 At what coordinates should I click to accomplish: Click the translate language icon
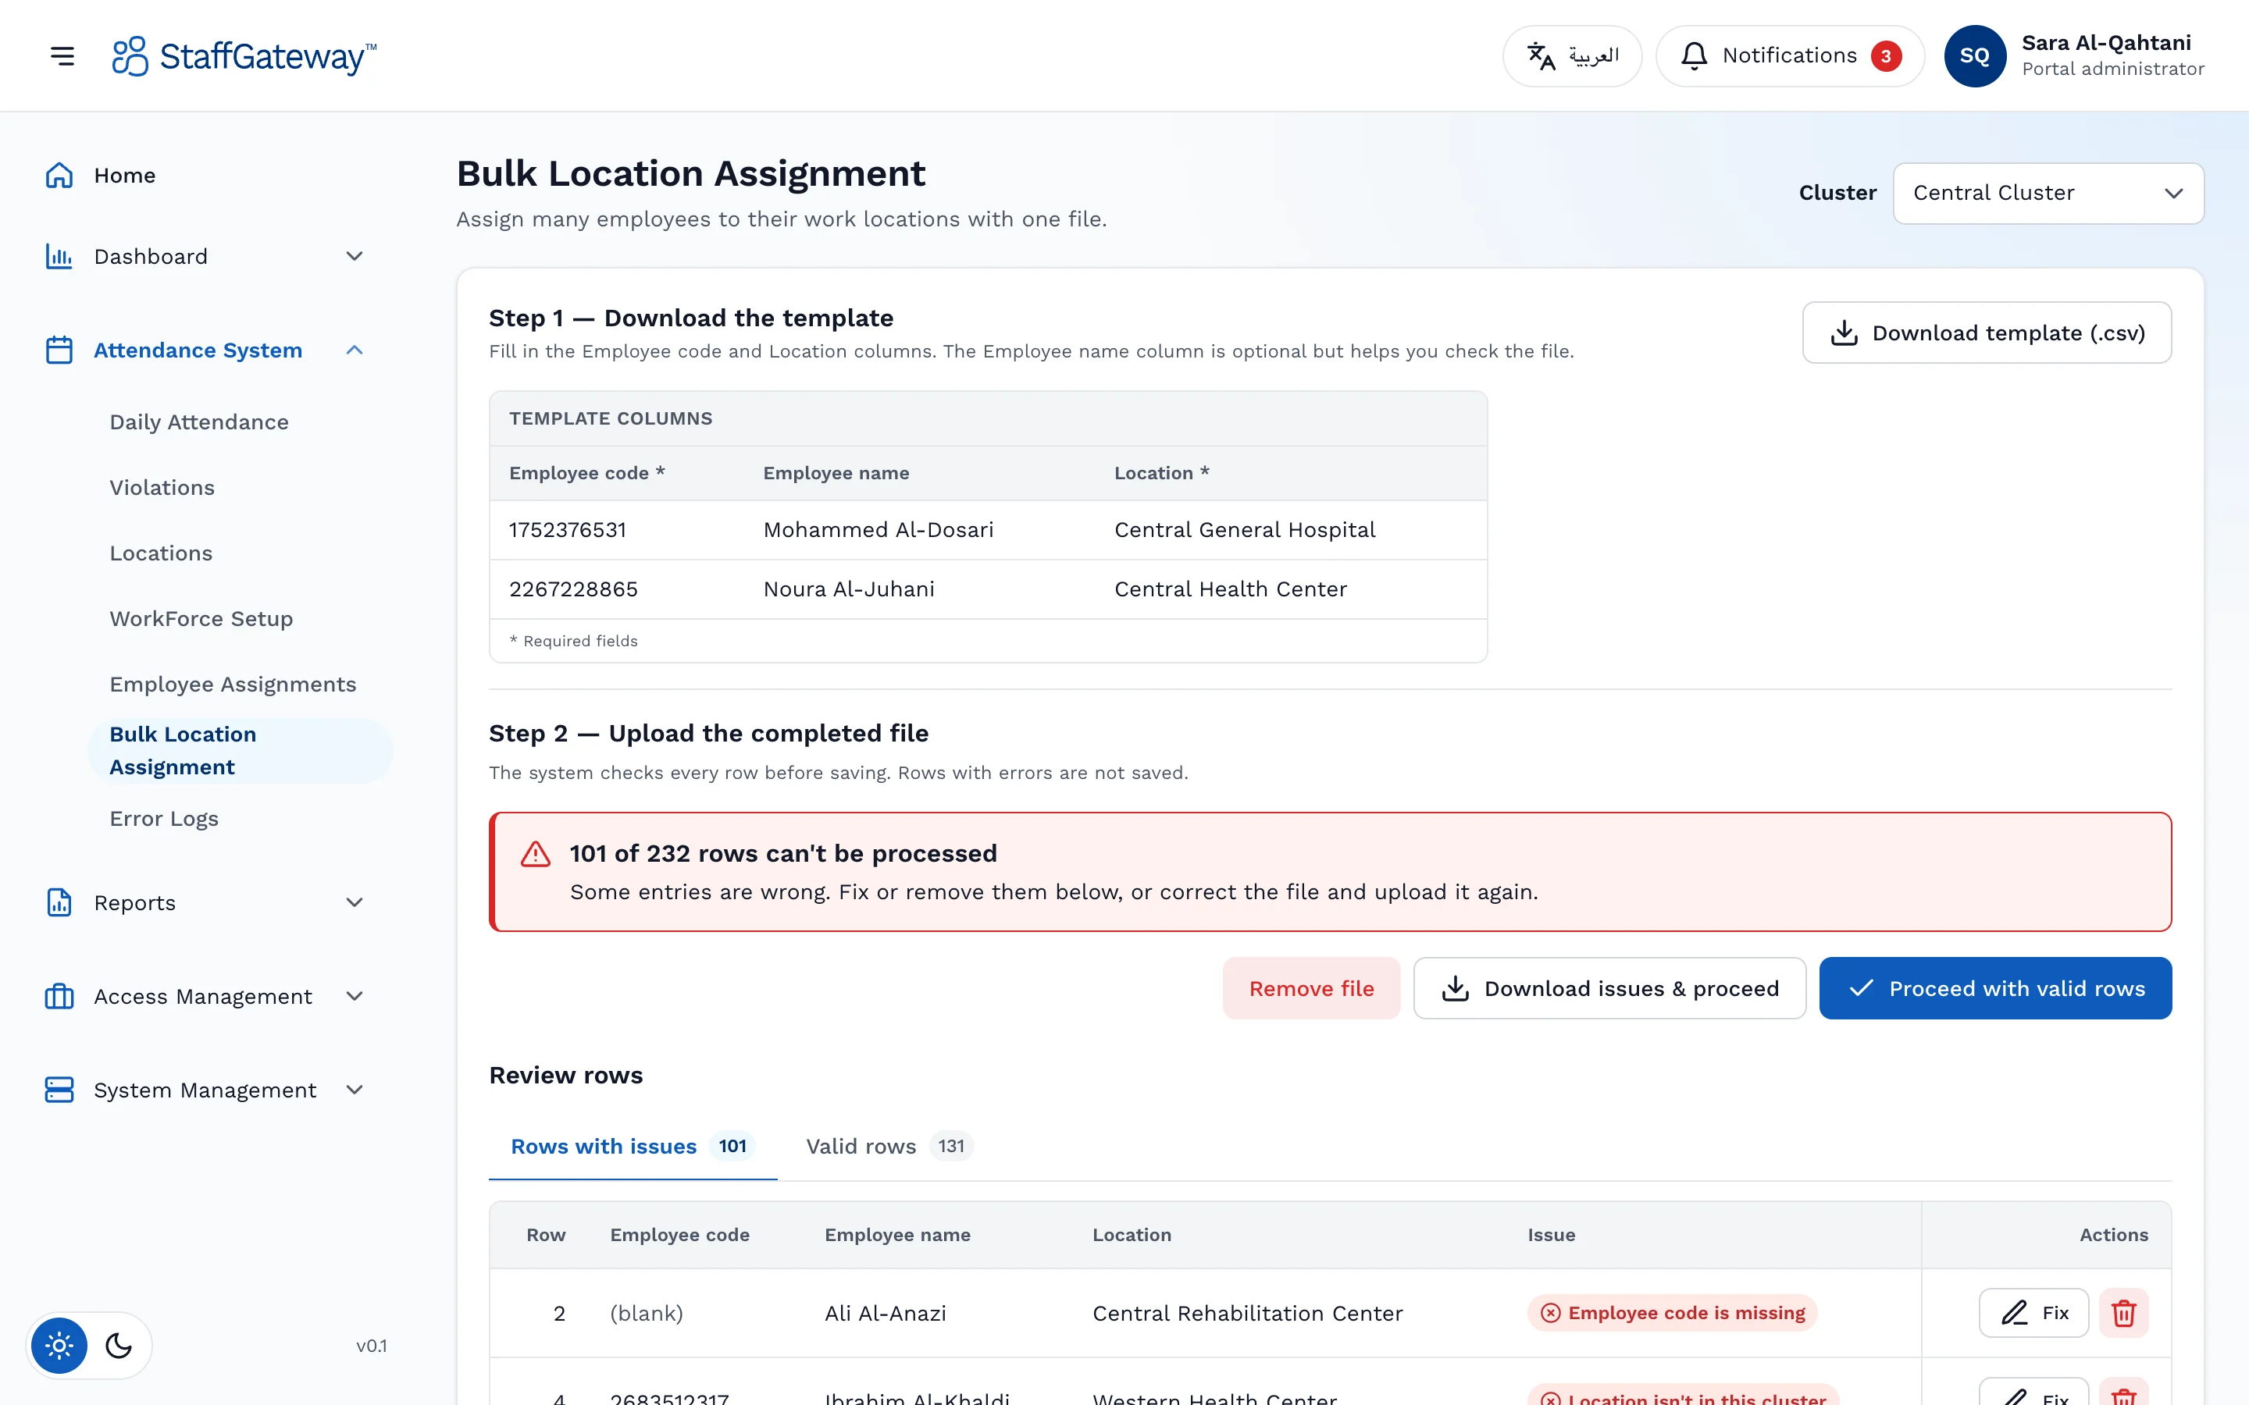click(x=1541, y=55)
